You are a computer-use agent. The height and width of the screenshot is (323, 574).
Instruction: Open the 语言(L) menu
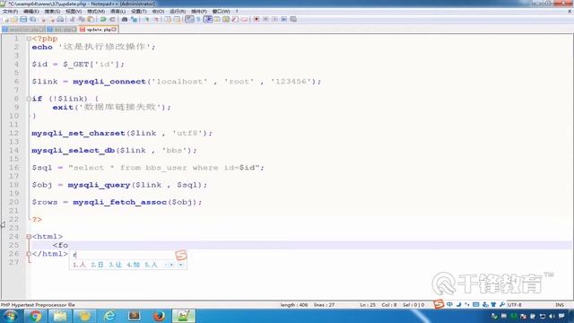click(x=117, y=12)
